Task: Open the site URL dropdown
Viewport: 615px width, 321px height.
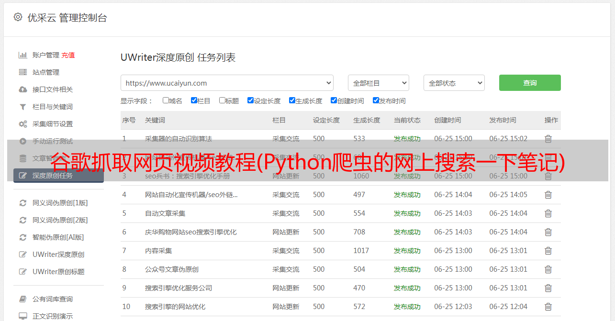Action: coord(227,83)
